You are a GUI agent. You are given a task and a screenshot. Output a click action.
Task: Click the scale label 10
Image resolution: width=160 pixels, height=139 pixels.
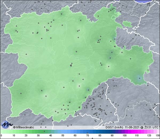[14, 136]
